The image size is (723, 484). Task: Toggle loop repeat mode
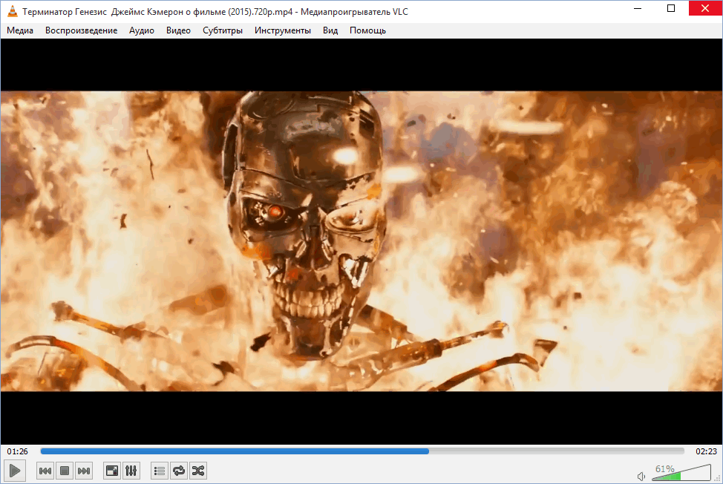click(179, 471)
